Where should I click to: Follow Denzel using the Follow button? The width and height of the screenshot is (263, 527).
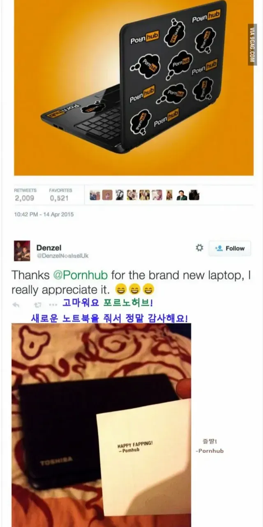(x=230, y=248)
